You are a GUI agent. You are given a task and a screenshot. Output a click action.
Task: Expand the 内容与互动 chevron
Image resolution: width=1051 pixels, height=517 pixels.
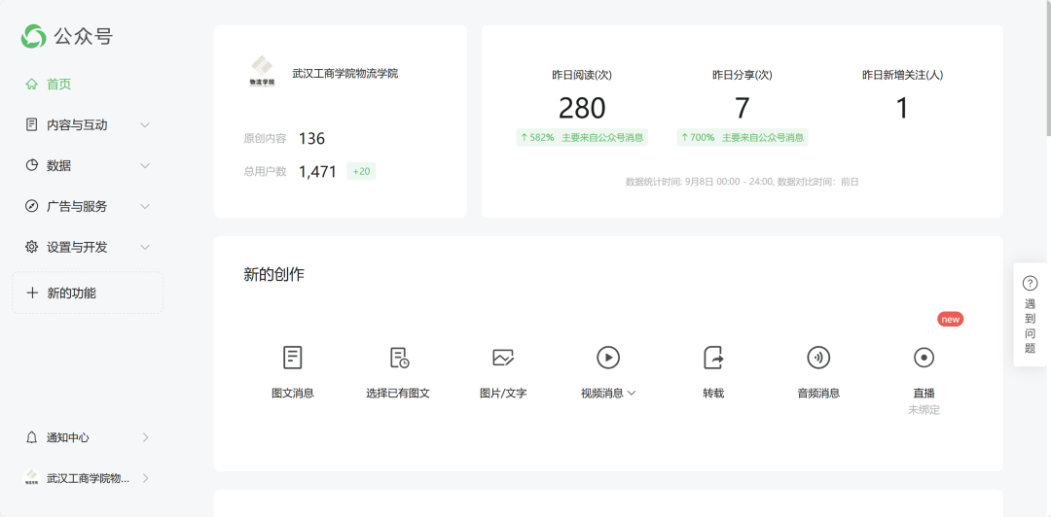[145, 124]
